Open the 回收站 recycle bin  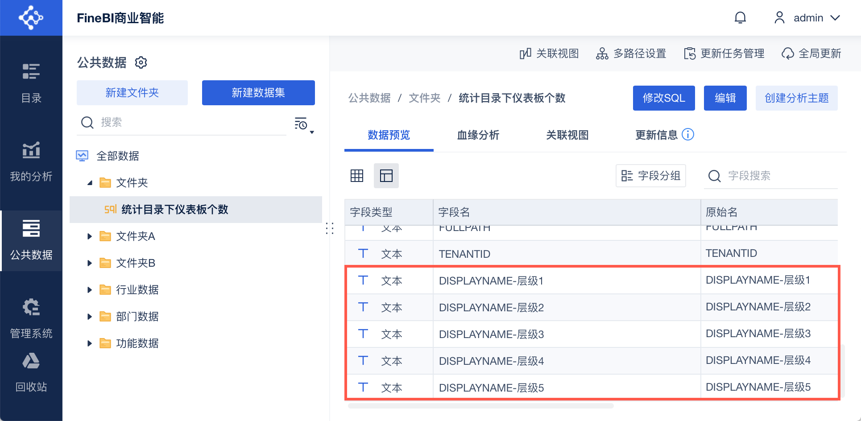coord(31,372)
